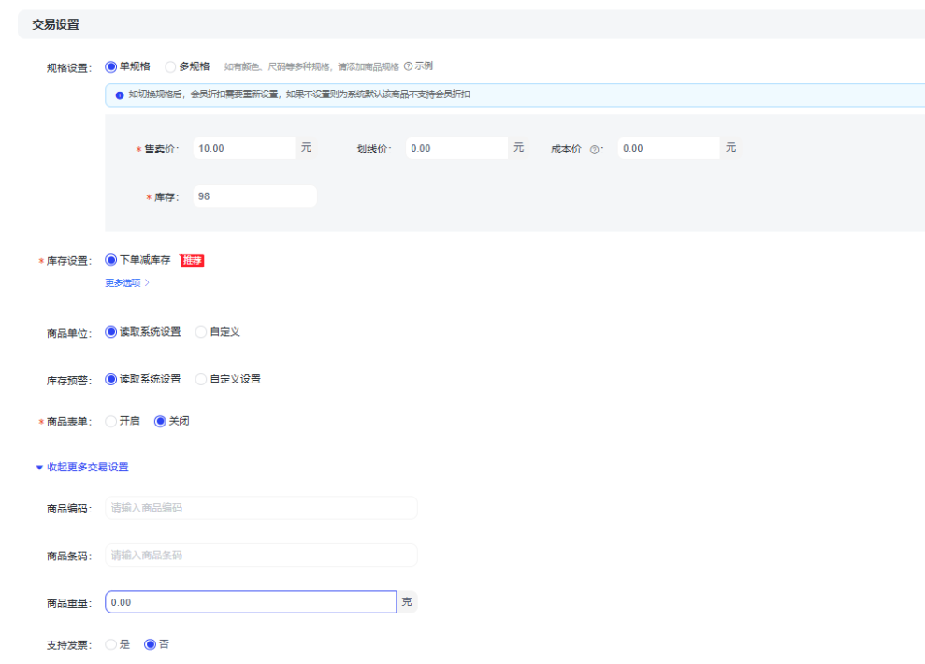
Task: Click into the 售卖价 price field
Action: [x=243, y=148]
